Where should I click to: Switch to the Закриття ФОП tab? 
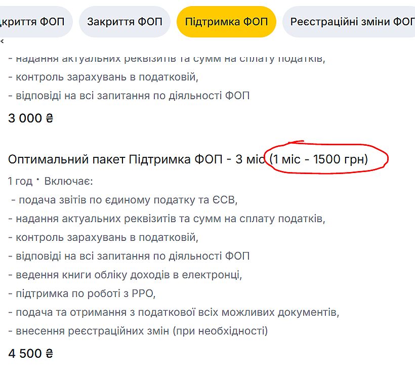(x=124, y=22)
